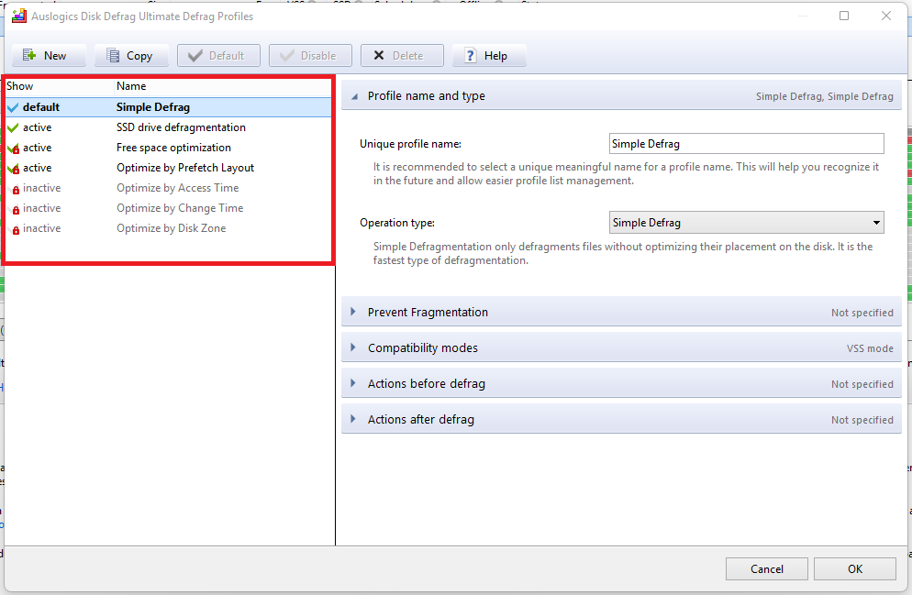Select Optimize by Disk Zone profile
Image resolution: width=912 pixels, height=595 pixels.
168,228
